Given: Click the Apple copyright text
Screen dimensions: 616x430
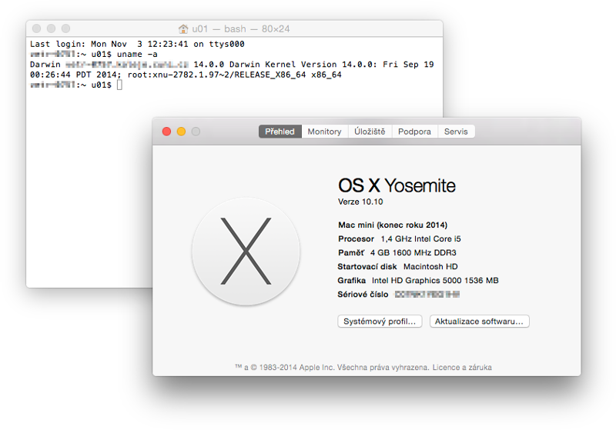Looking at the screenshot, I should click(332, 367).
